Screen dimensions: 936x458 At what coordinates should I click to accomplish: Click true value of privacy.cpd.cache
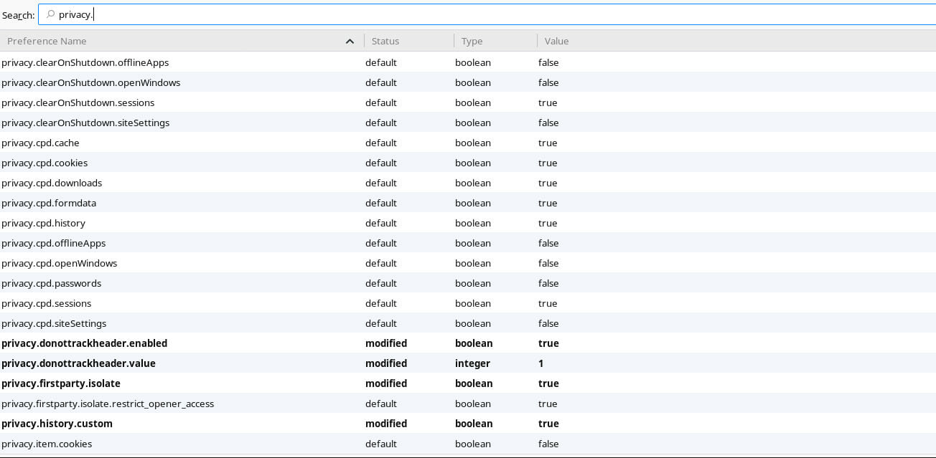(x=548, y=143)
